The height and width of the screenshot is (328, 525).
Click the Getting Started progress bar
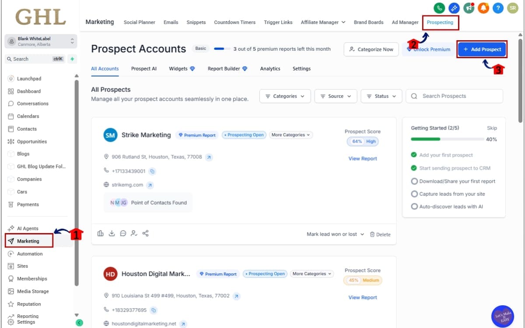(445, 139)
